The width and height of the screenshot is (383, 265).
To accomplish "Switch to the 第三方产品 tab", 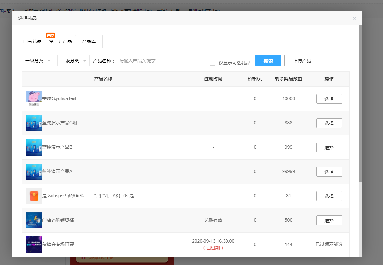I will (60, 41).
